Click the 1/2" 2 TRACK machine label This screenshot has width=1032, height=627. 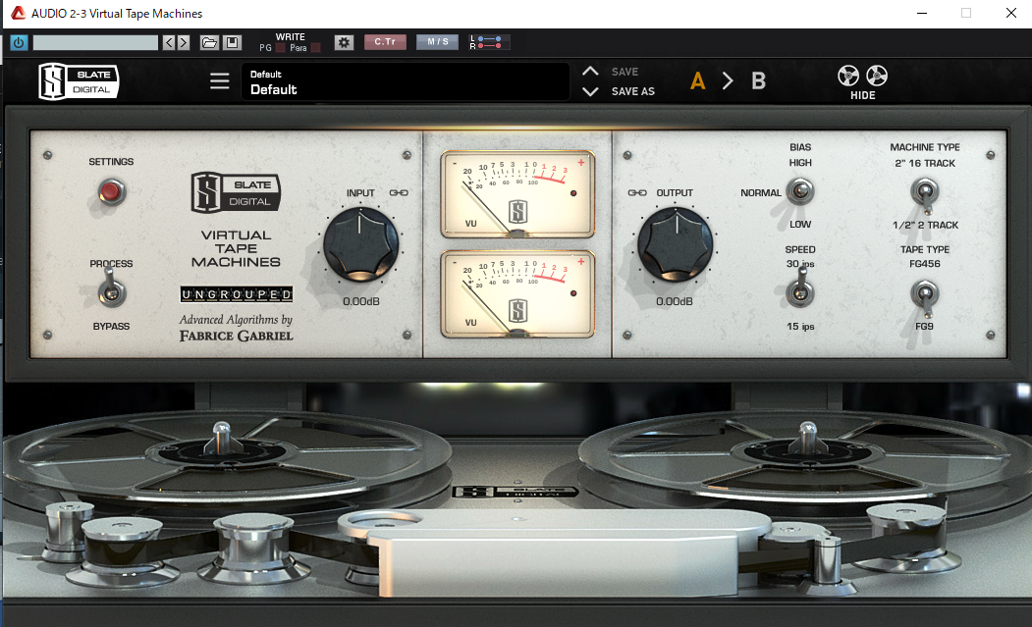coord(925,225)
